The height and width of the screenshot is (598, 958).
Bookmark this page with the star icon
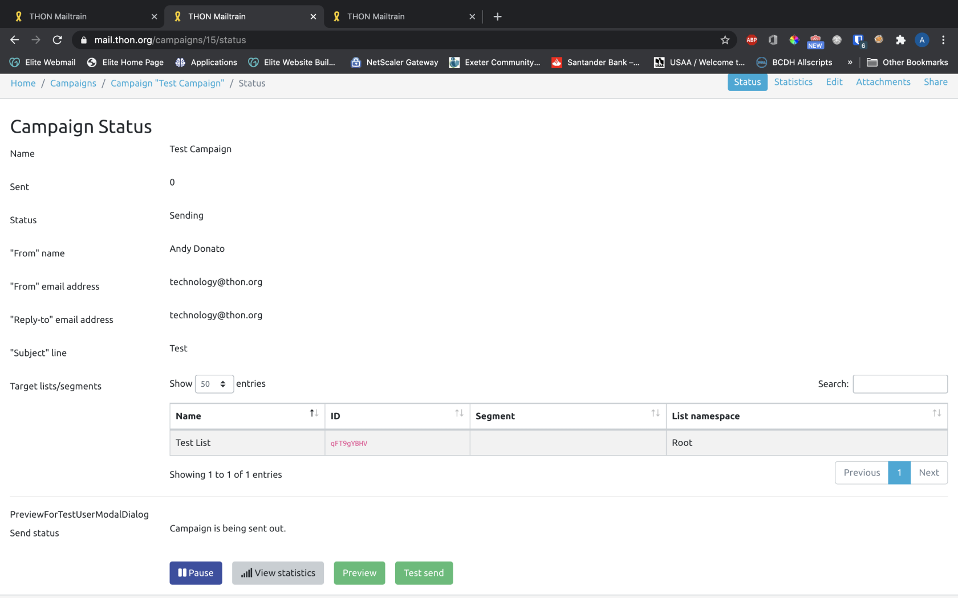tap(725, 40)
